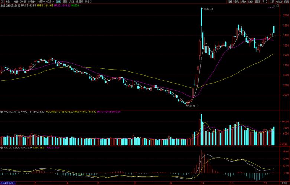Open the 标记 marker tool
Image resolution: width=290 pixels, height=185 pixels.
(x=272, y=2)
